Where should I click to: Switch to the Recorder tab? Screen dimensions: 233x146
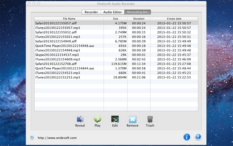(x=91, y=12)
